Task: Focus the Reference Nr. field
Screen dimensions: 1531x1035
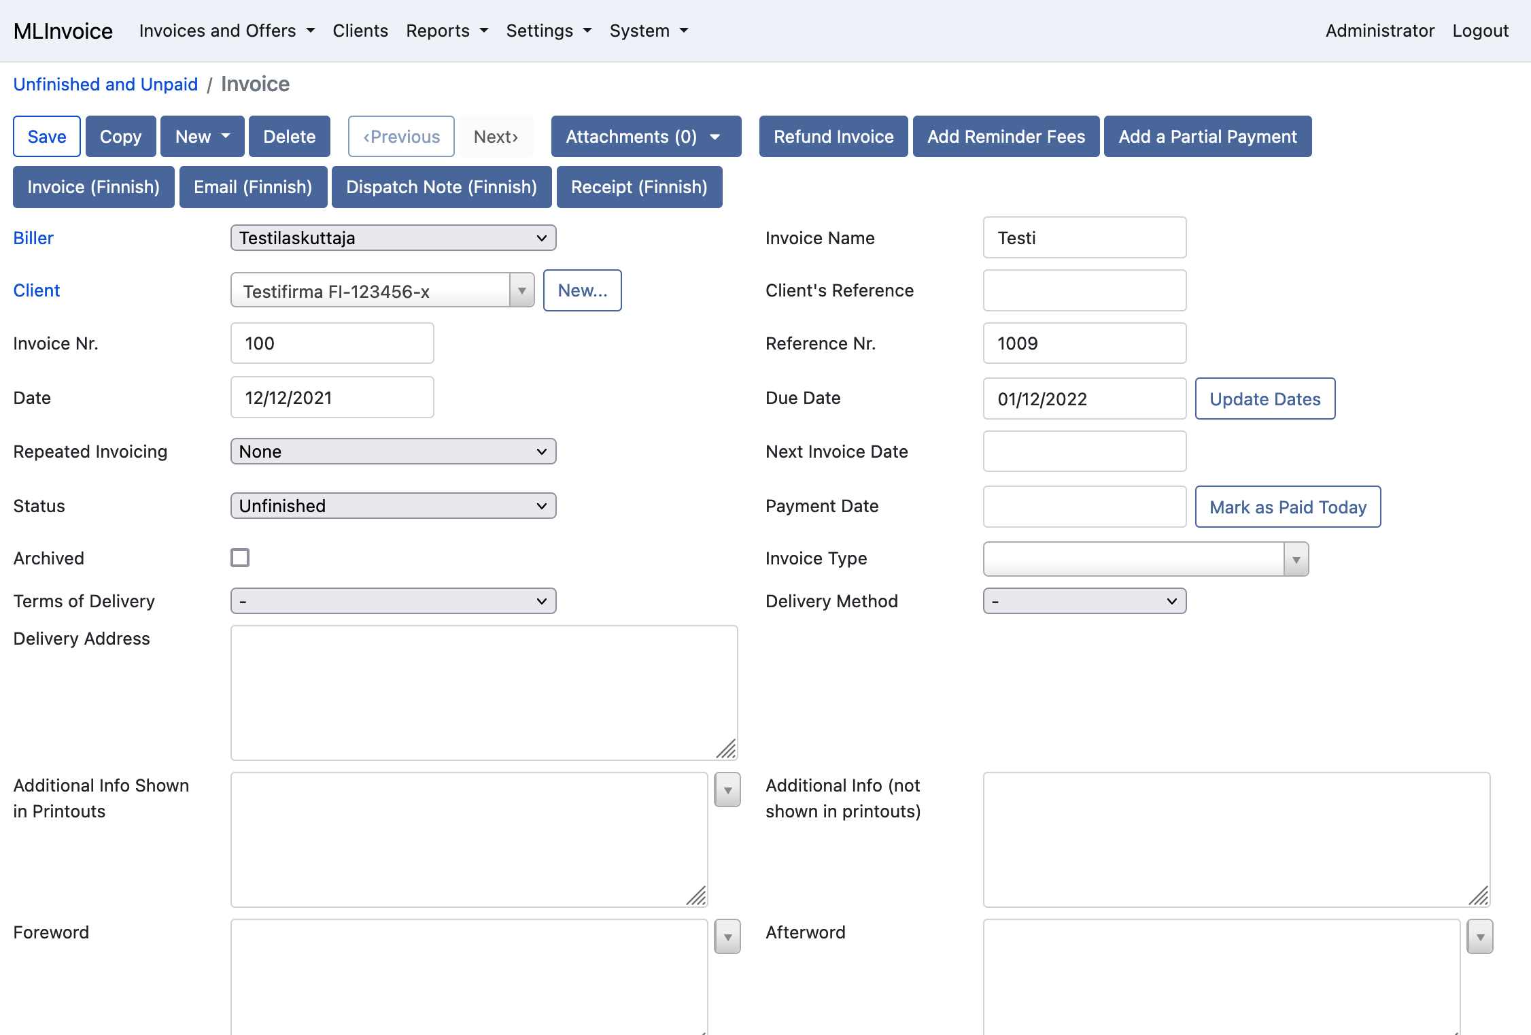Action: 1085,343
